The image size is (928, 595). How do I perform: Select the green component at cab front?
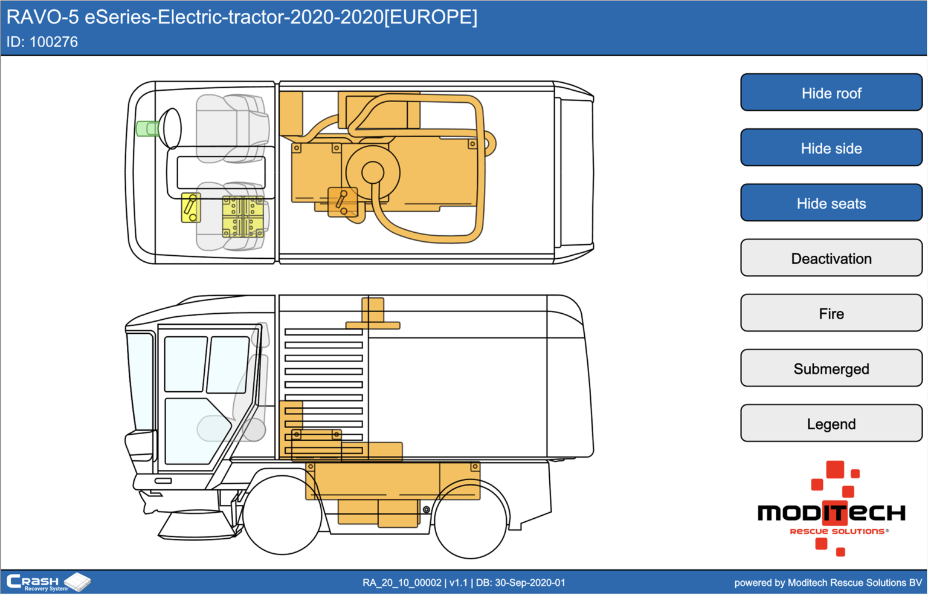pyautogui.click(x=146, y=129)
